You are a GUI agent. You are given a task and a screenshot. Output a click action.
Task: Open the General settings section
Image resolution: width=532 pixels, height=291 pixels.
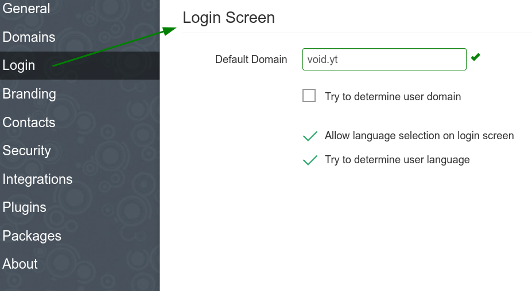(x=26, y=9)
